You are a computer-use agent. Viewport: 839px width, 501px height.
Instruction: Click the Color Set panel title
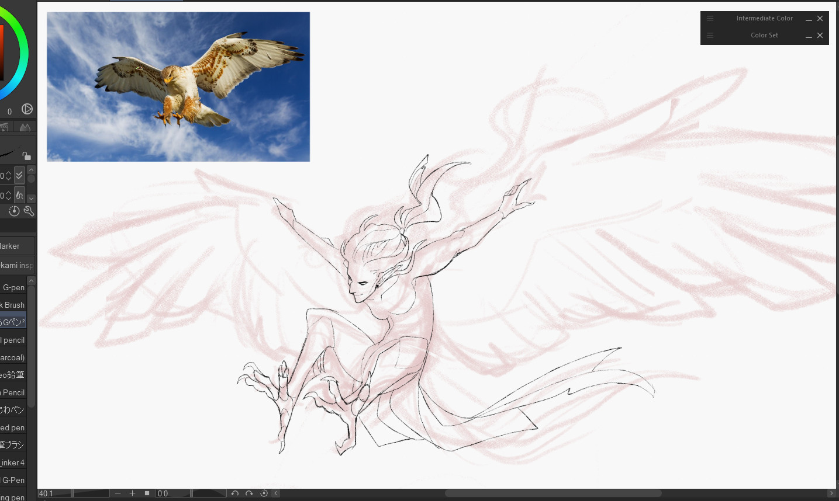point(765,36)
